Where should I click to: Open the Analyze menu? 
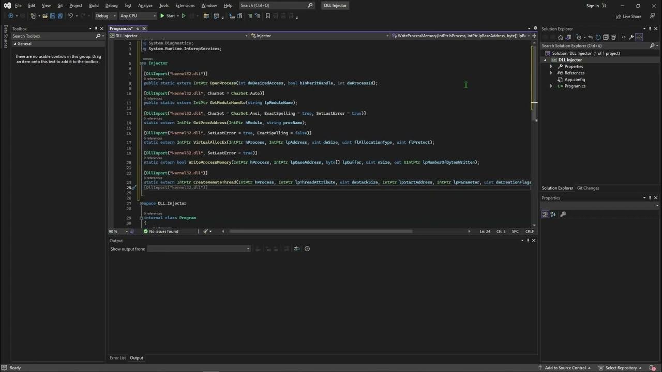point(145,5)
